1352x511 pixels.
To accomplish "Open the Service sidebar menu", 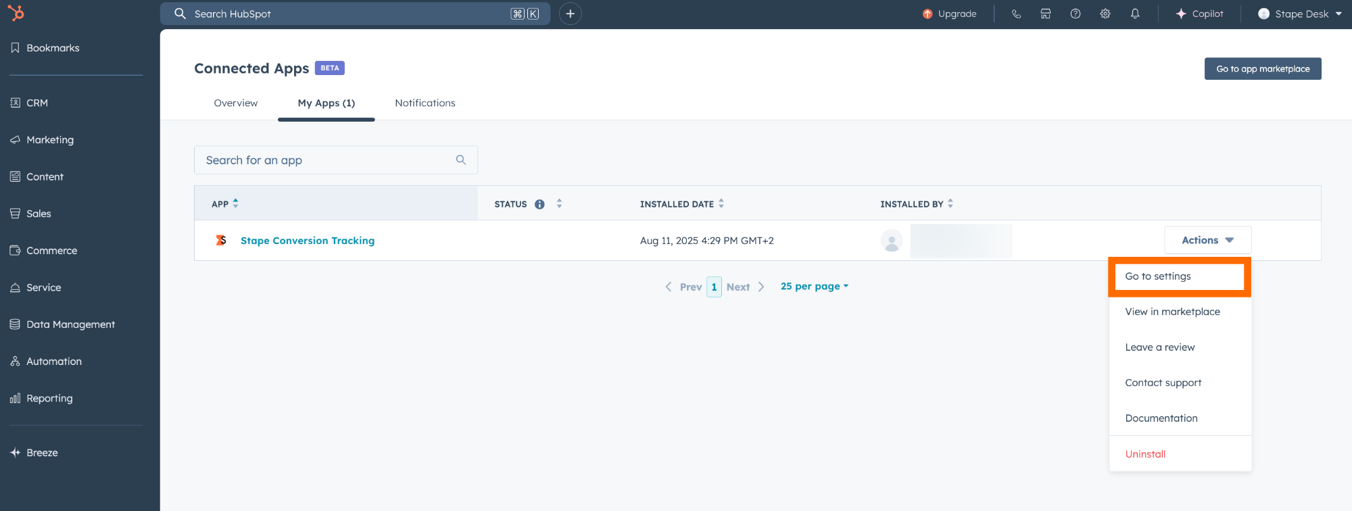I will (35, 287).
